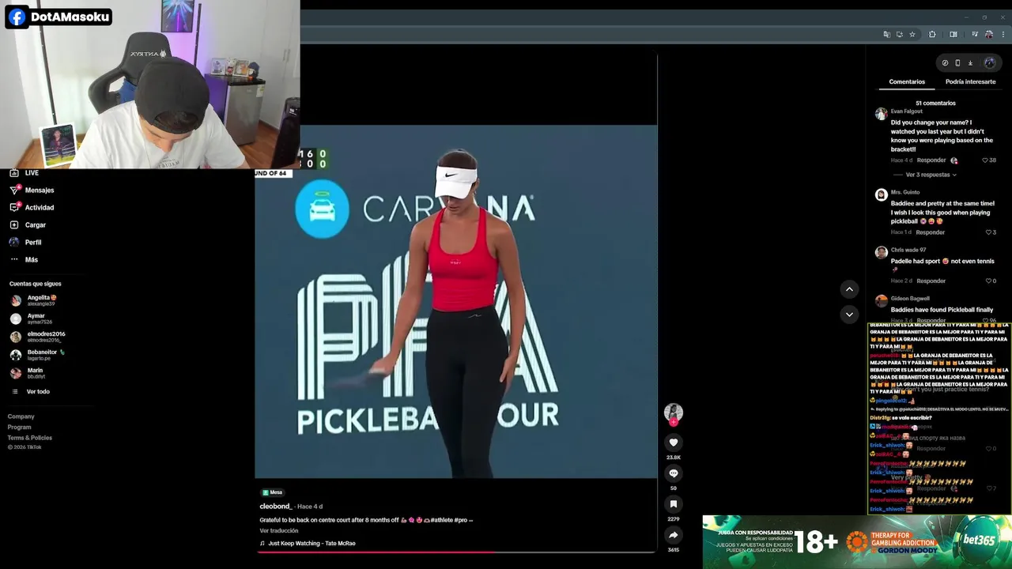Open the Program footer link
The height and width of the screenshot is (569, 1012).
[20, 427]
